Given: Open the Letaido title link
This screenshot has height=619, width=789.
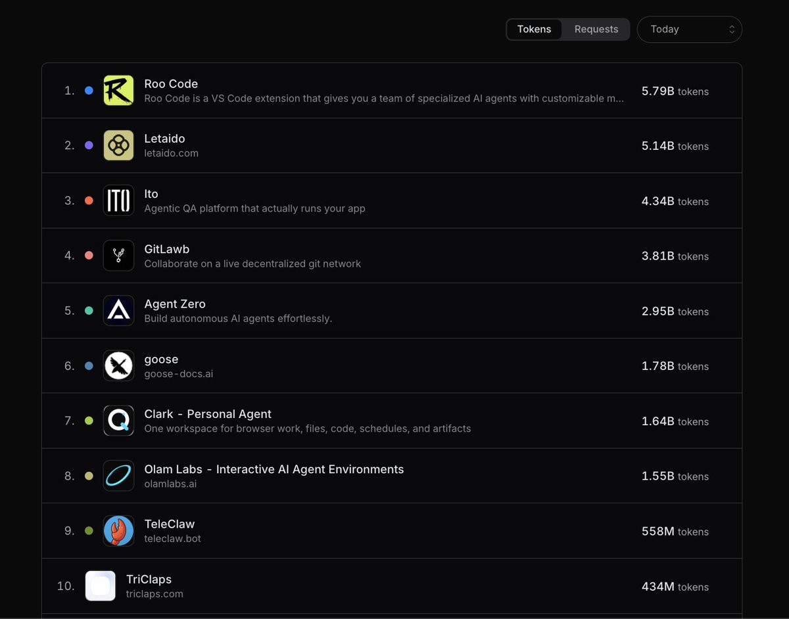Looking at the screenshot, I should (x=164, y=139).
